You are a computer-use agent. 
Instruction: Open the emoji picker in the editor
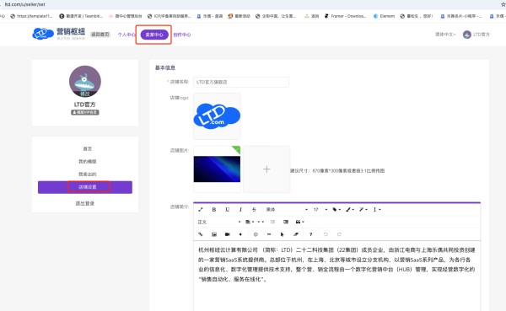tap(256, 234)
